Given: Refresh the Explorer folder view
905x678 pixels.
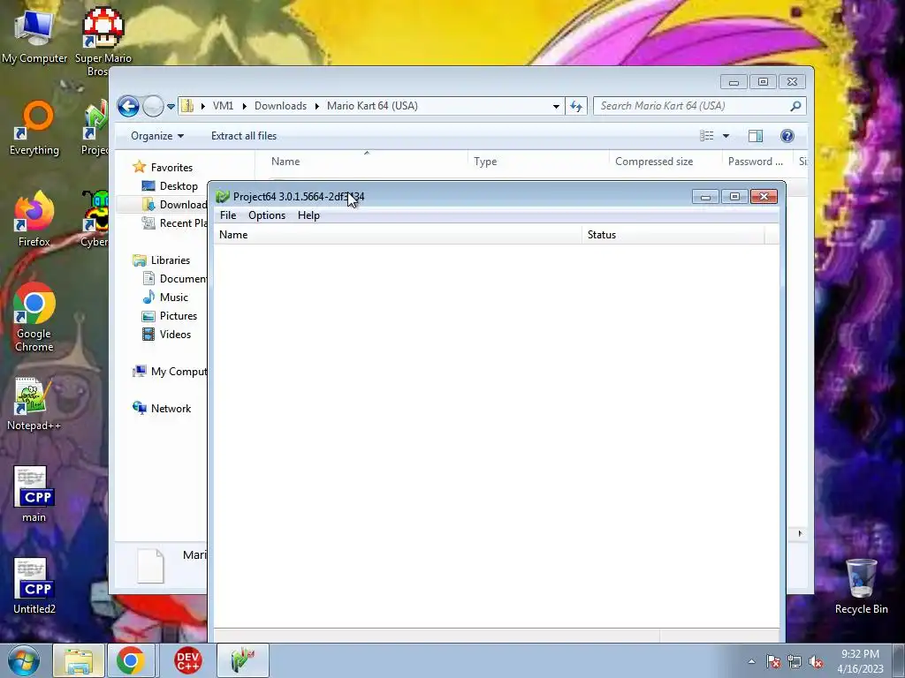Looking at the screenshot, I should 576,106.
